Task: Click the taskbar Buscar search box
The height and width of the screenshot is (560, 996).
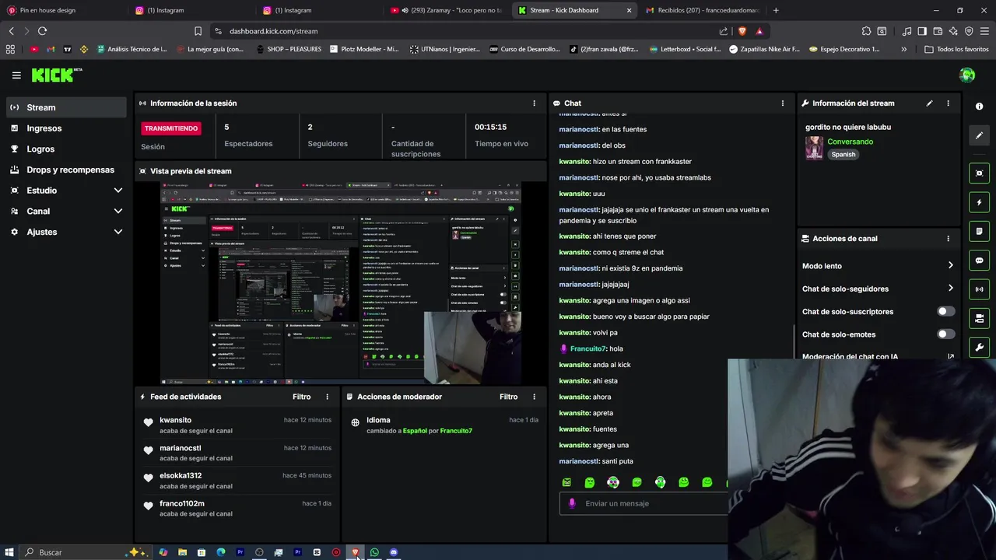Action: tap(84, 552)
